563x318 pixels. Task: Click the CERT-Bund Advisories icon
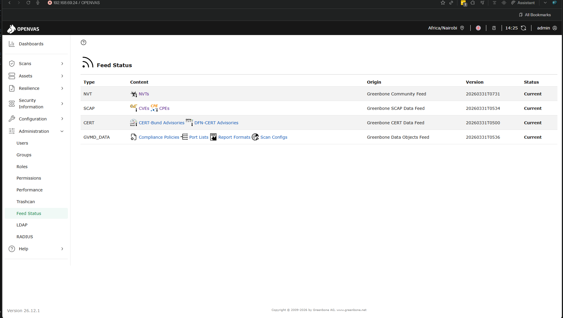pos(134,122)
